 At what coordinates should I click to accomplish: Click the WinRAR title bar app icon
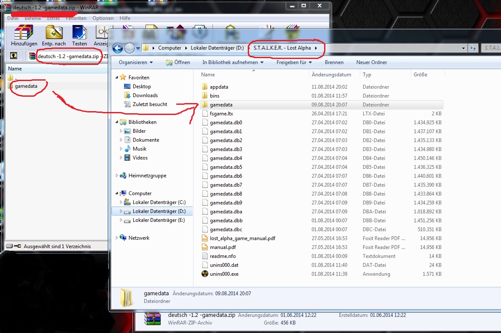coord(7,7)
